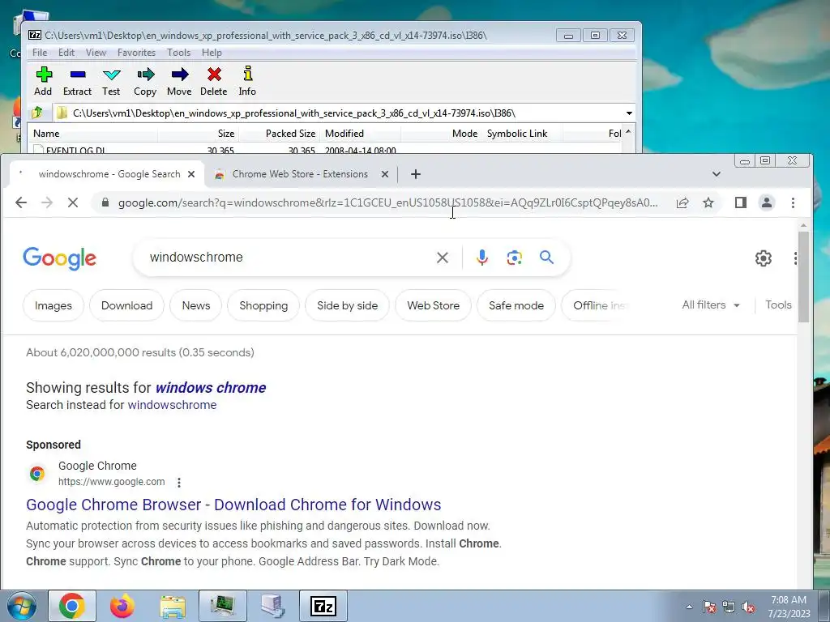Open Chrome profile avatar menu
Viewport: 830px width, 622px height.
(x=767, y=202)
